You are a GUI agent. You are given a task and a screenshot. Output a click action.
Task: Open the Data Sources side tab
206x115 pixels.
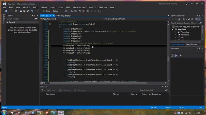coord(4,19)
